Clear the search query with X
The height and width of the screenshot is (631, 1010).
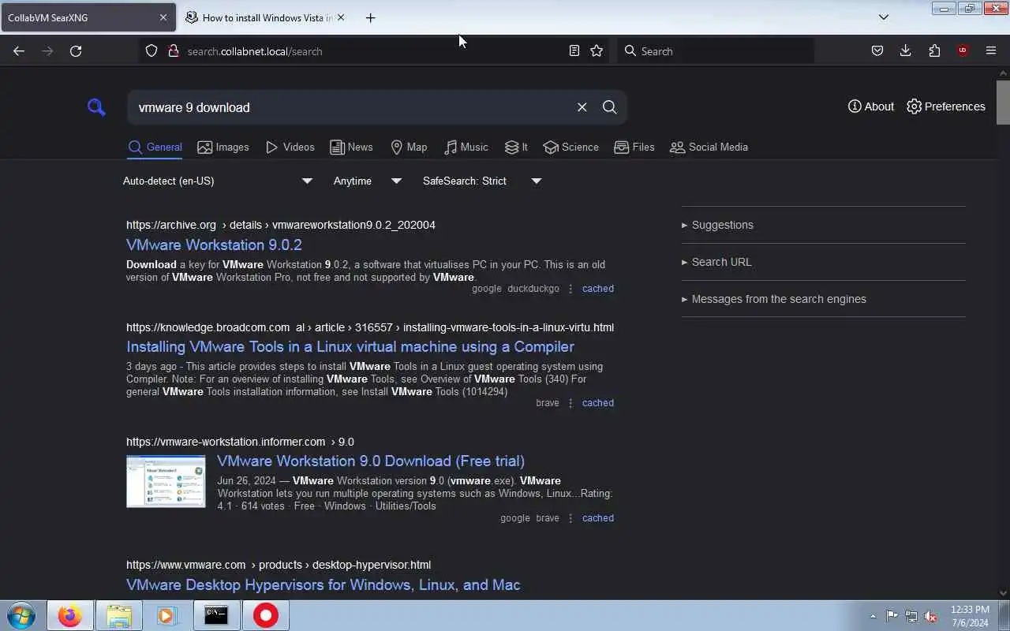[x=582, y=107]
